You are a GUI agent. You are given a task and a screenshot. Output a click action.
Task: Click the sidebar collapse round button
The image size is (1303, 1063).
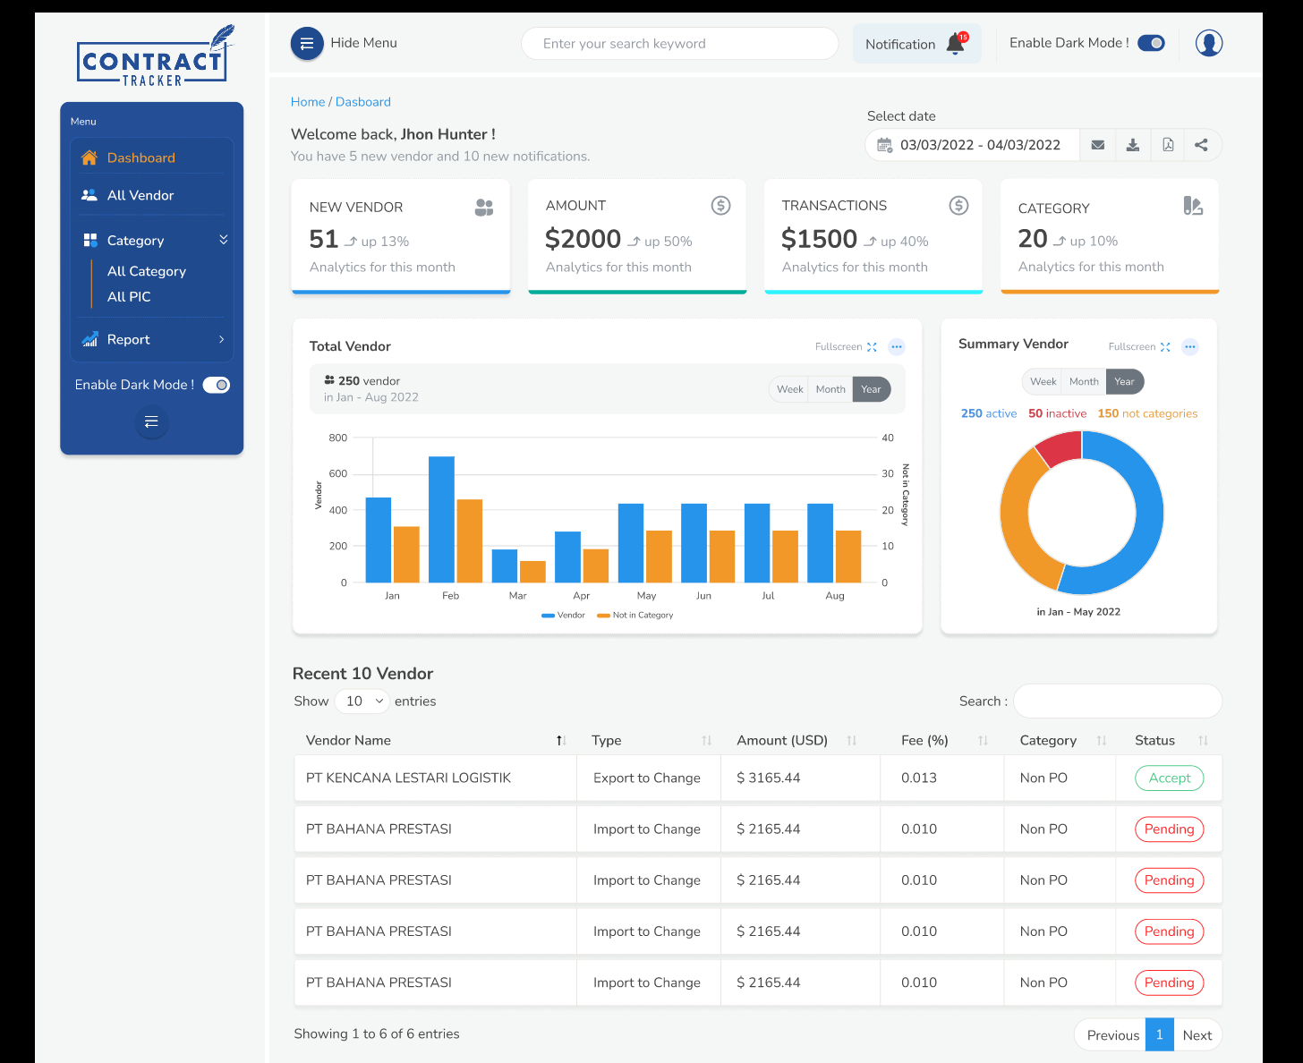[151, 422]
